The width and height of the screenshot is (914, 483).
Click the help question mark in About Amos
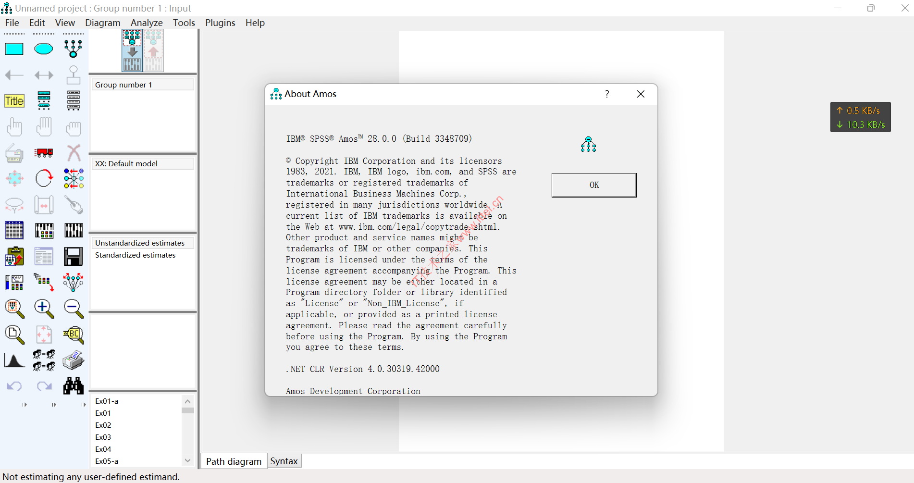tap(607, 94)
